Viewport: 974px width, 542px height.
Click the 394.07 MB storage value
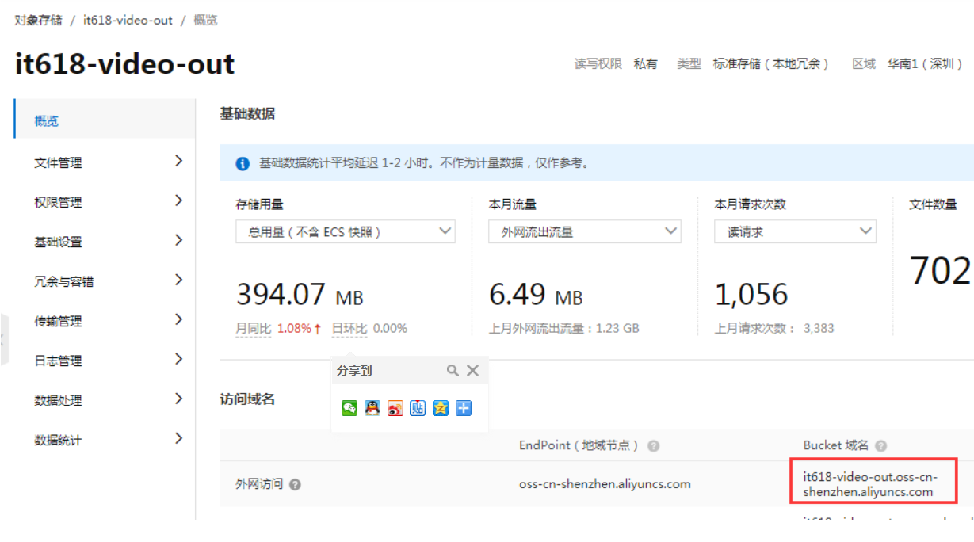point(300,295)
